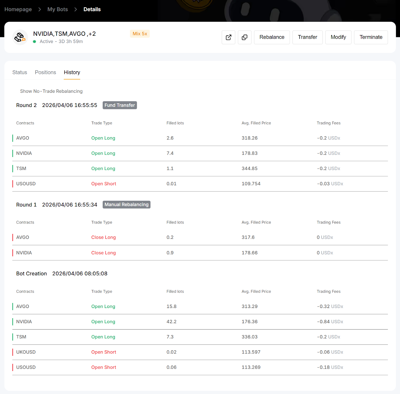The image size is (400, 394).
Task: Click the Round 2 TSM contract row
Action: (x=200, y=168)
